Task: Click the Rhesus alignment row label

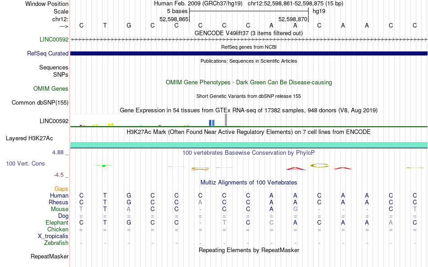Action: pyautogui.click(x=59, y=202)
